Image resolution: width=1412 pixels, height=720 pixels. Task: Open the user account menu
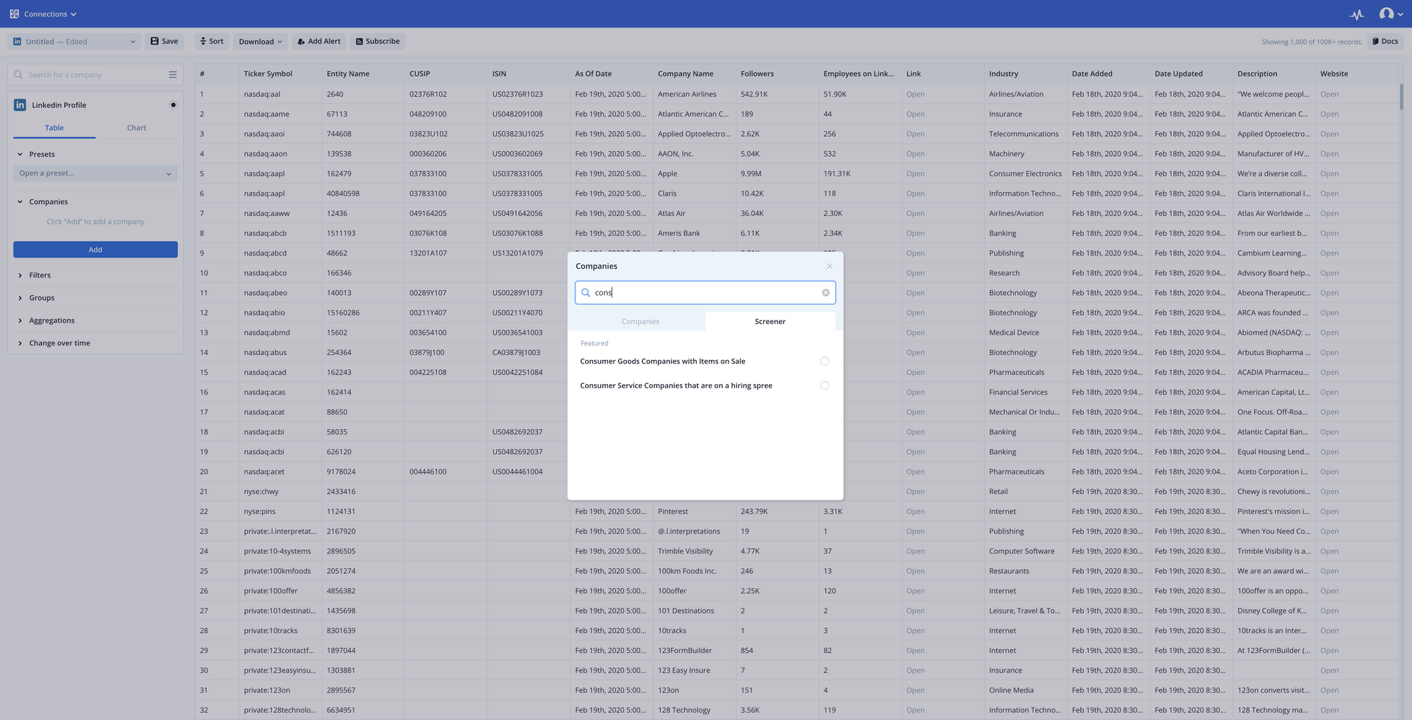pos(1391,14)
